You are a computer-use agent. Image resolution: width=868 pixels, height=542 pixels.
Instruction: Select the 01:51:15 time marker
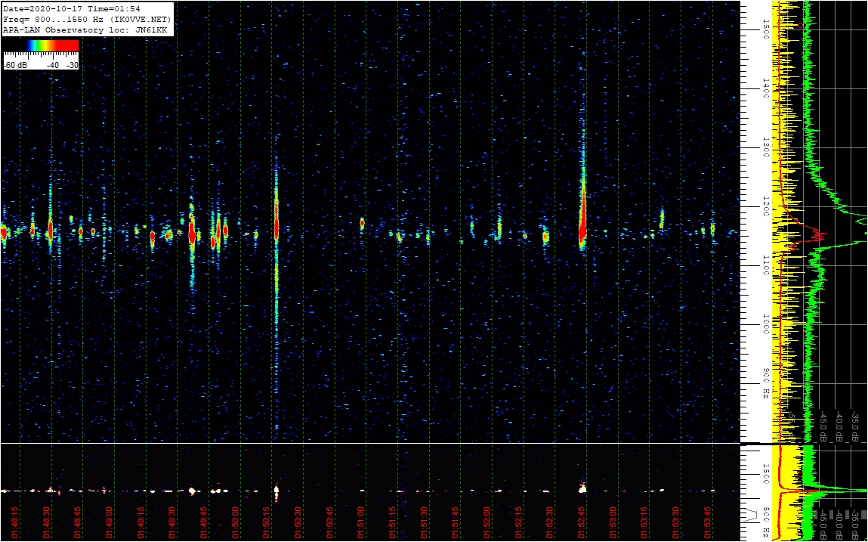[394, 524]
